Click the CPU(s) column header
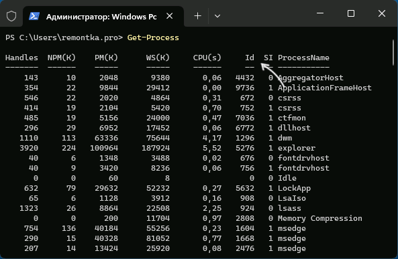Viewport: 398px width, 259px height. coord(207,58)
